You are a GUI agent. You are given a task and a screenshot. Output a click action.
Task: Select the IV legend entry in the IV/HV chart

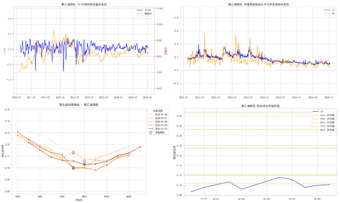tap(330, 10)
